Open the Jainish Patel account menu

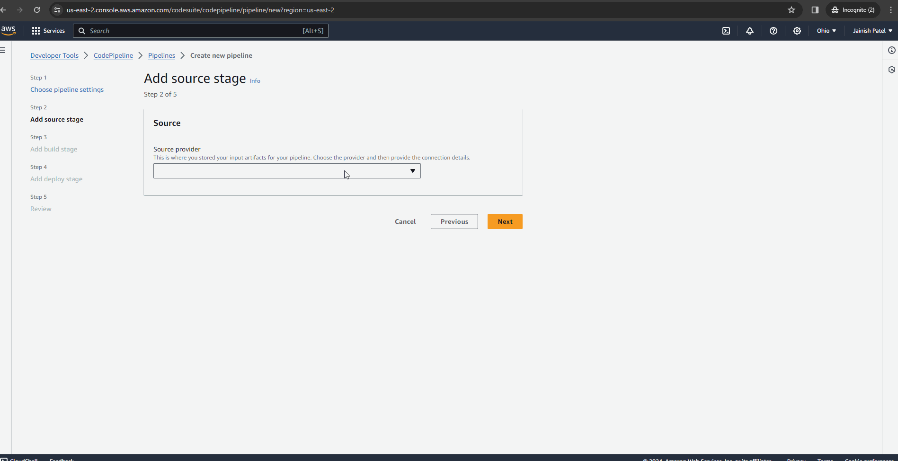871,30
